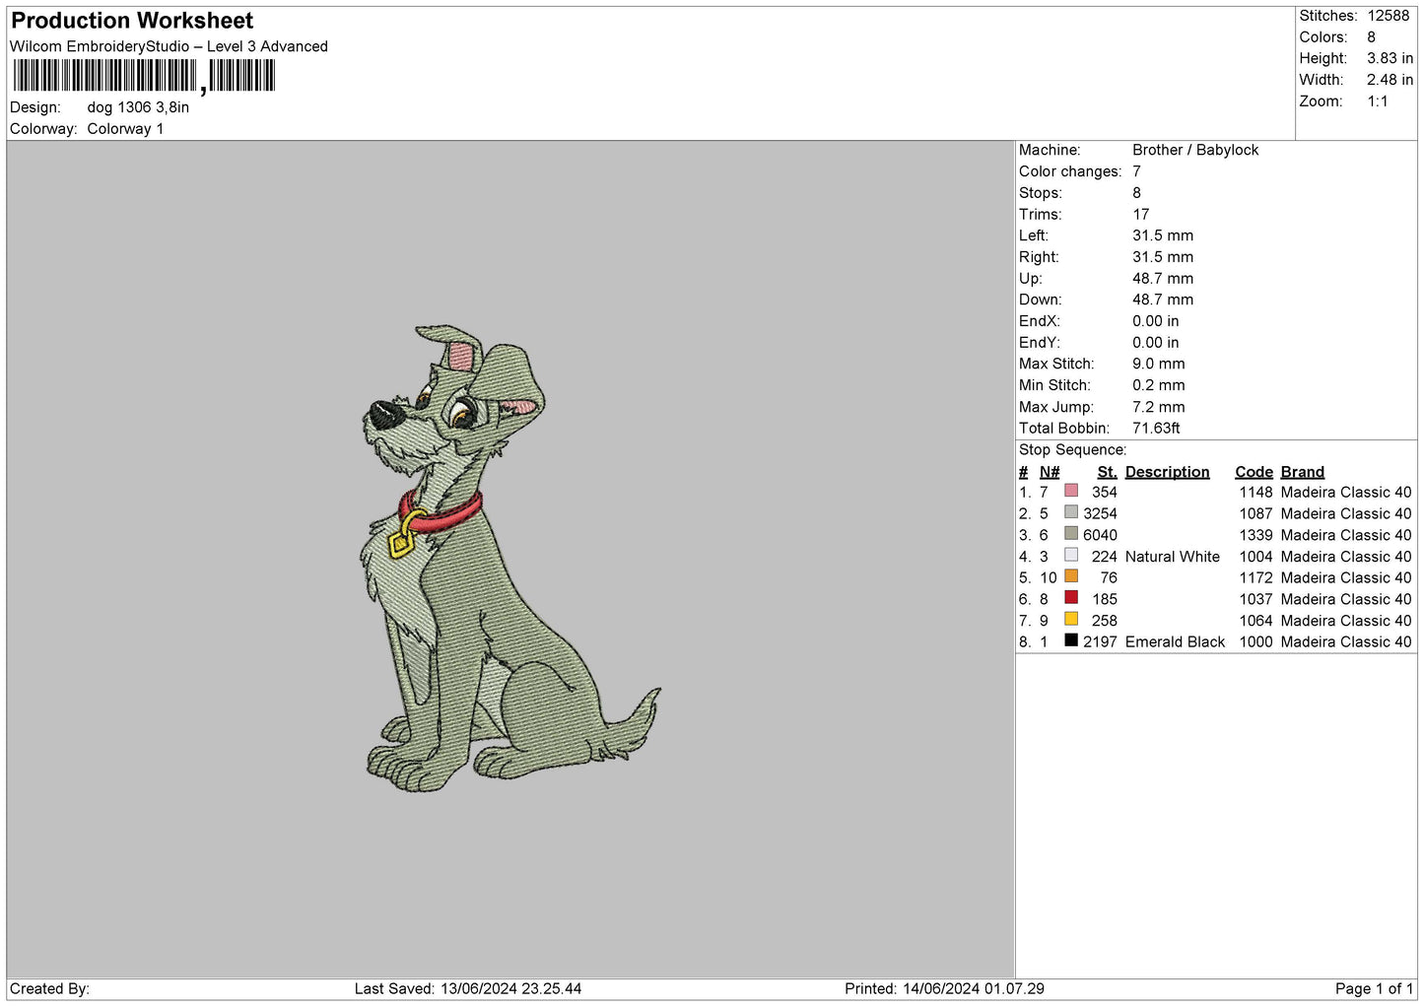Click the embroidered dog design preview

pos(510,559)
